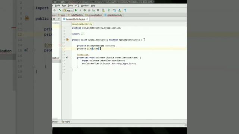Open the TODO tool window

click(66, 122)
